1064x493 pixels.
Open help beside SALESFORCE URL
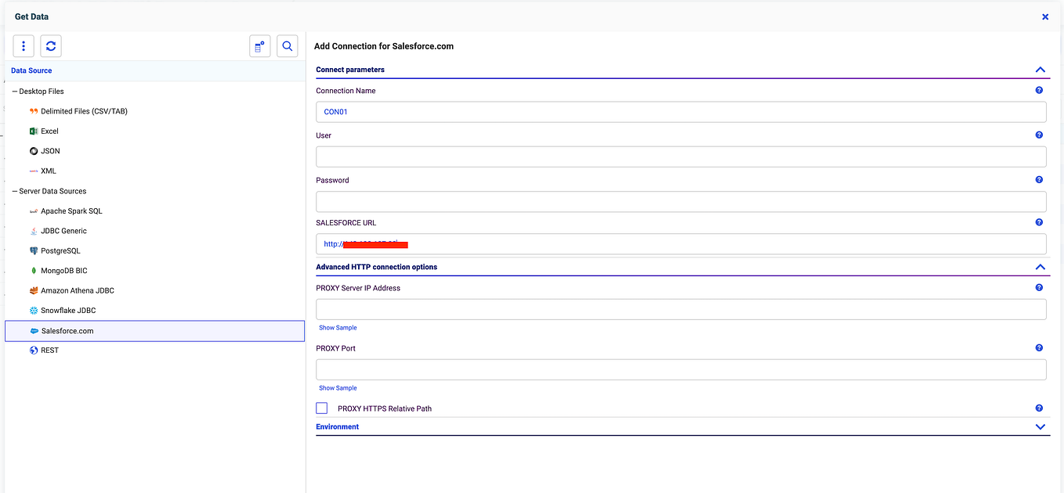[1039, 222]
